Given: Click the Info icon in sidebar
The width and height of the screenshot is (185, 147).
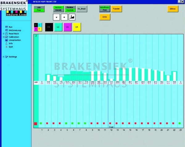Looking at the screenshot, I should click(6, 43).
